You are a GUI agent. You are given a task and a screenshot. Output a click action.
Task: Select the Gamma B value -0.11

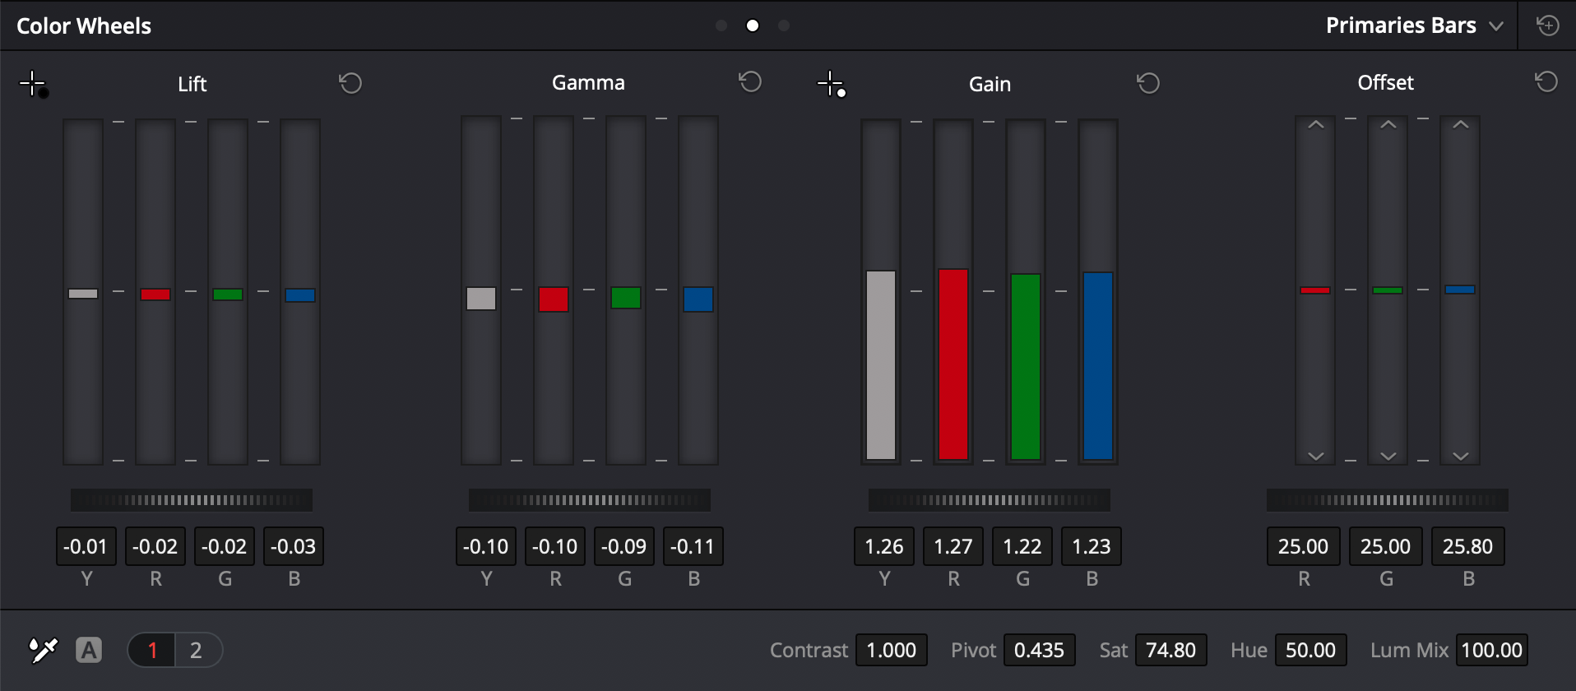click(x=693, y=546)
